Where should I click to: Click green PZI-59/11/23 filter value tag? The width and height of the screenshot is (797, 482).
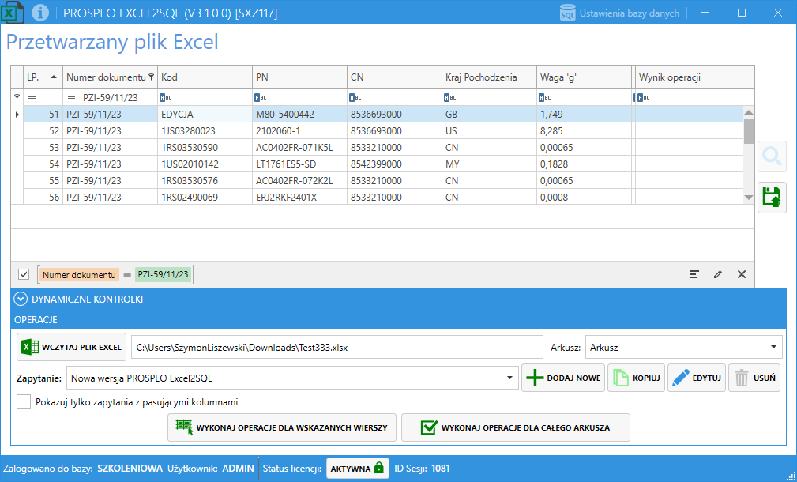[164, 274]
